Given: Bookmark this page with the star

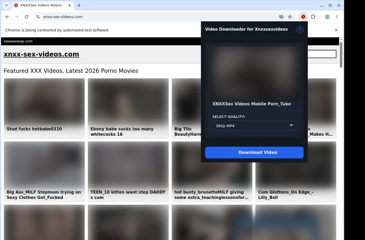Looking at the screenshot, I should 290,17.
